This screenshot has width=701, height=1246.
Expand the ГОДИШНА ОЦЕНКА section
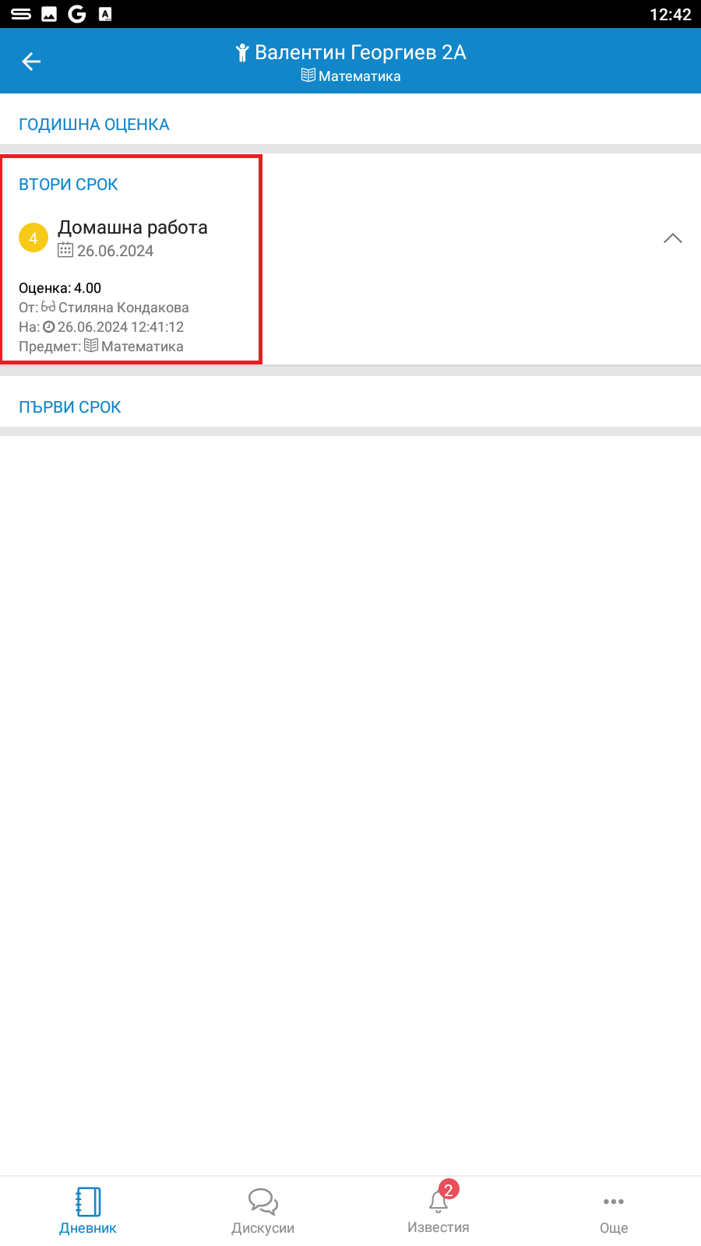pyautogui.click(x=94, y=125)
